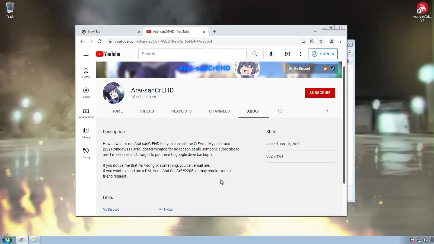Screen dimensions: 434x244
Task: Bookmark this page with the star
Action: click(x=321, y=41)
